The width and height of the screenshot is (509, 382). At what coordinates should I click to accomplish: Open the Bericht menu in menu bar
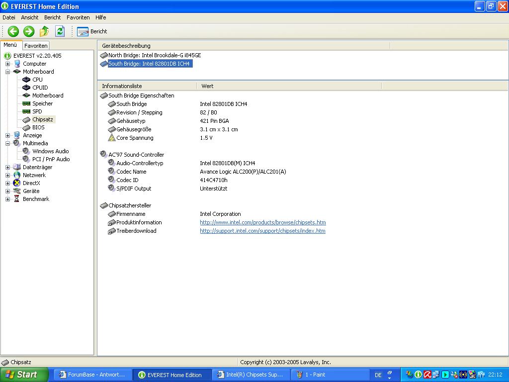point(52,17)
